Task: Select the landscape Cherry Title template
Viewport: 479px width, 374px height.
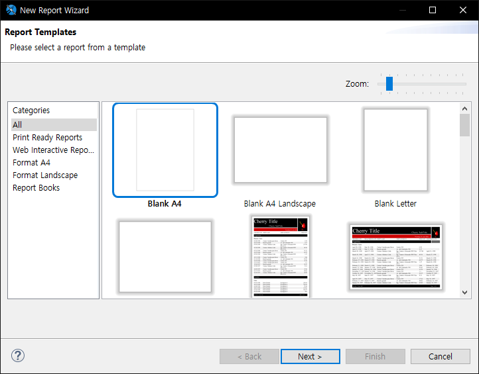Action: click(x=395, y=257)
